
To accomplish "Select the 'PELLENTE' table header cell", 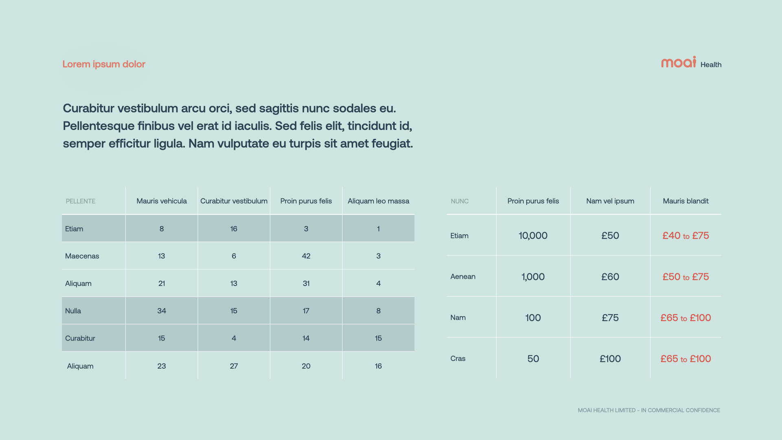I will pos(81,201).
